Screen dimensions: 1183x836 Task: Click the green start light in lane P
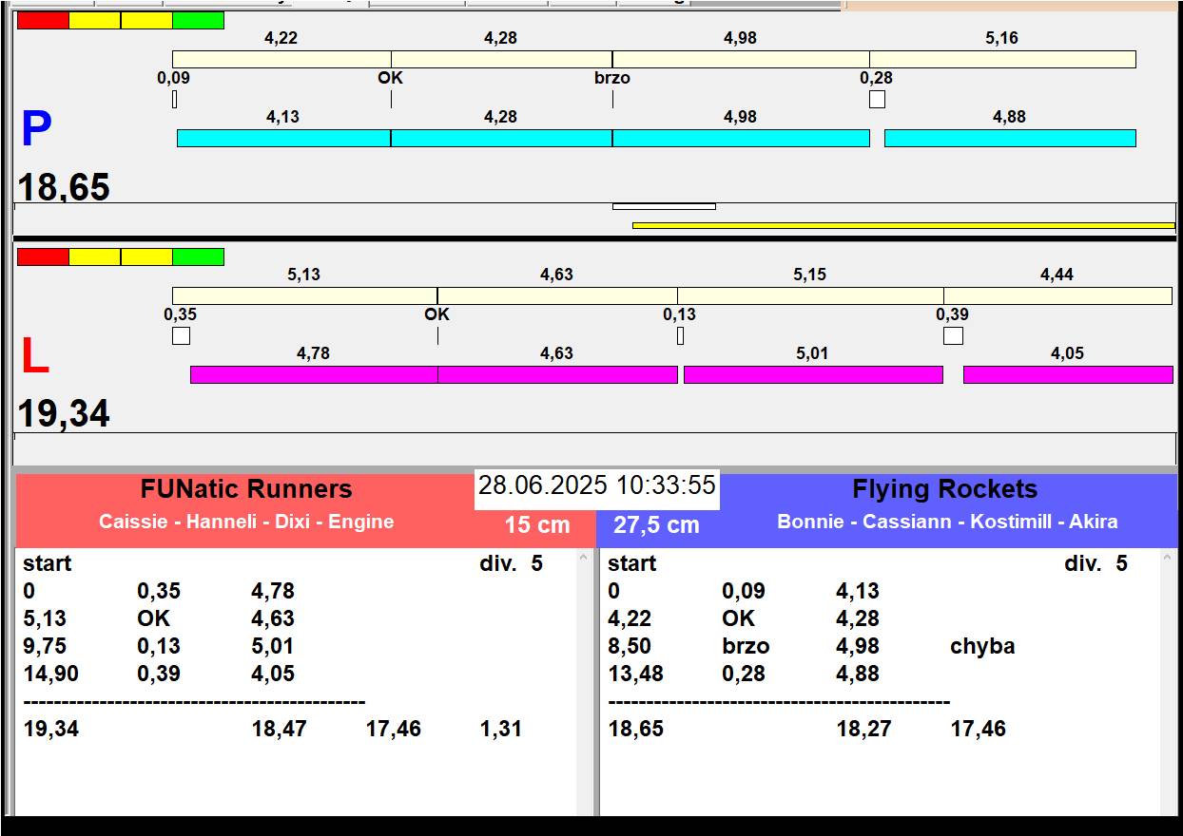198,21
